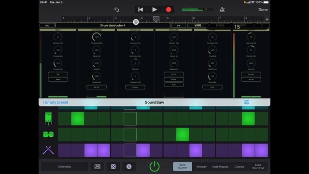
Task: Go to the previous preset with <<
Action: coord(47,26)
